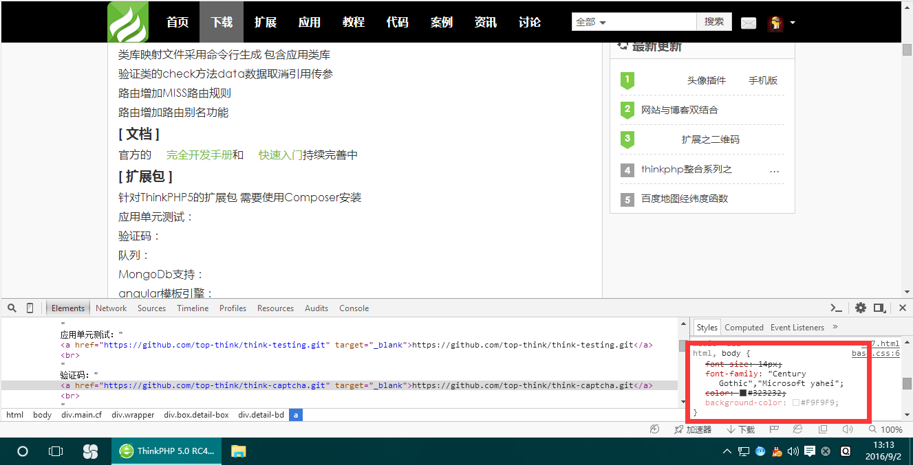Open the DevTools settings gear

click(861, 308)
